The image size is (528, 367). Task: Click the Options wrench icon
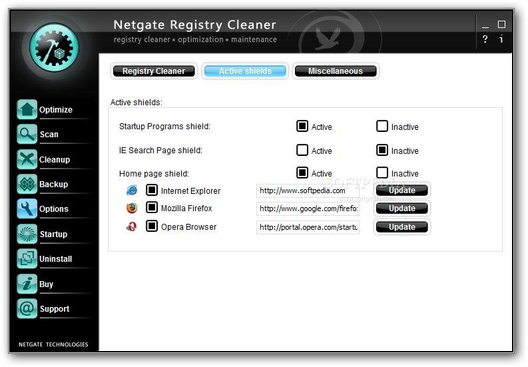click(27, 209)
